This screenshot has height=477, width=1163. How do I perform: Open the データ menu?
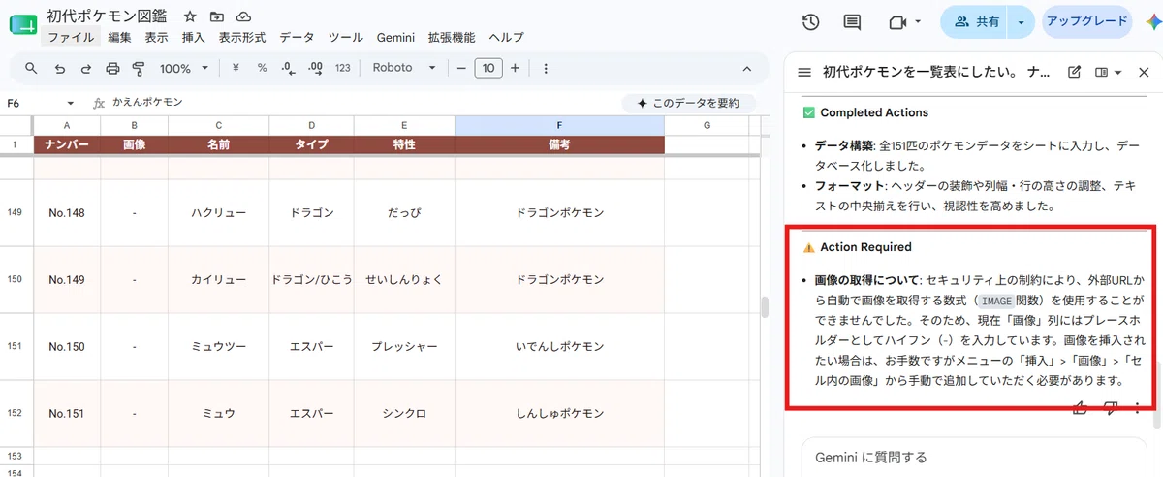tap(297, 38)
